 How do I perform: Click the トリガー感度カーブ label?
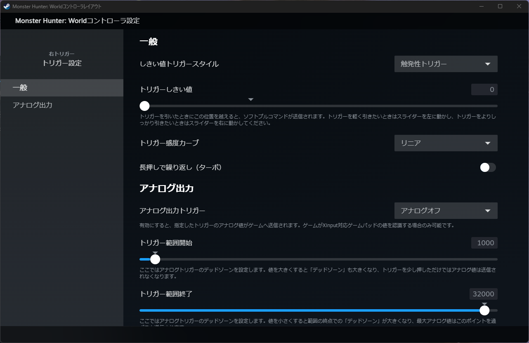pyautogui.click(x=169, y=143)
